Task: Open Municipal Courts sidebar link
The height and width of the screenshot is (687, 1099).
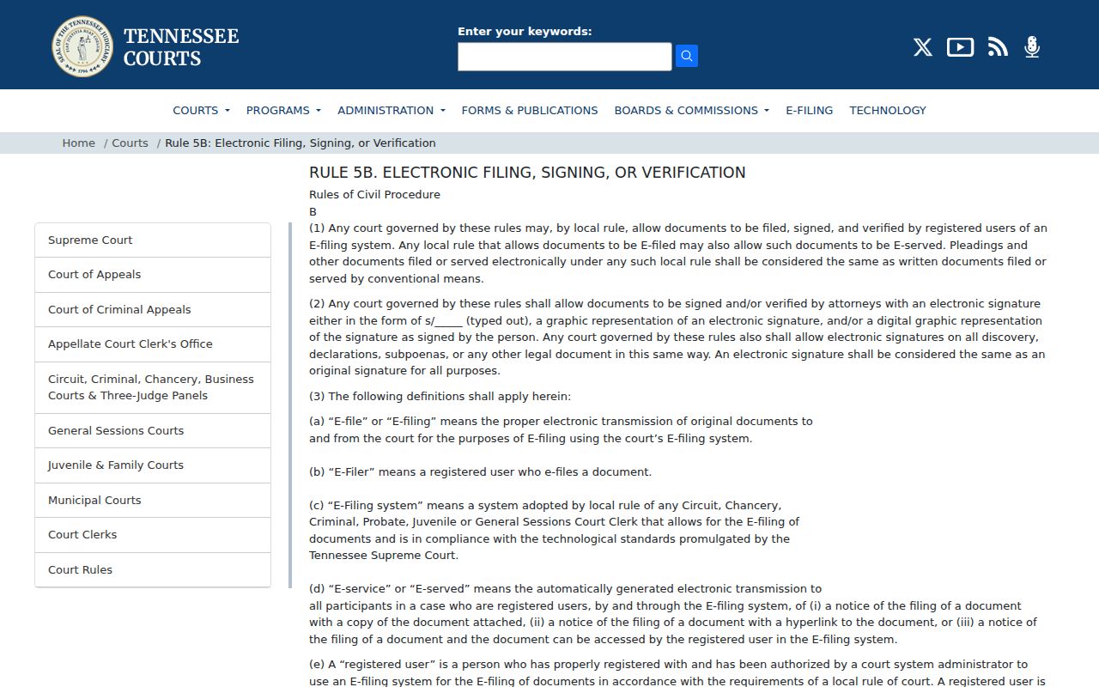Action: (x=153, y=501)
